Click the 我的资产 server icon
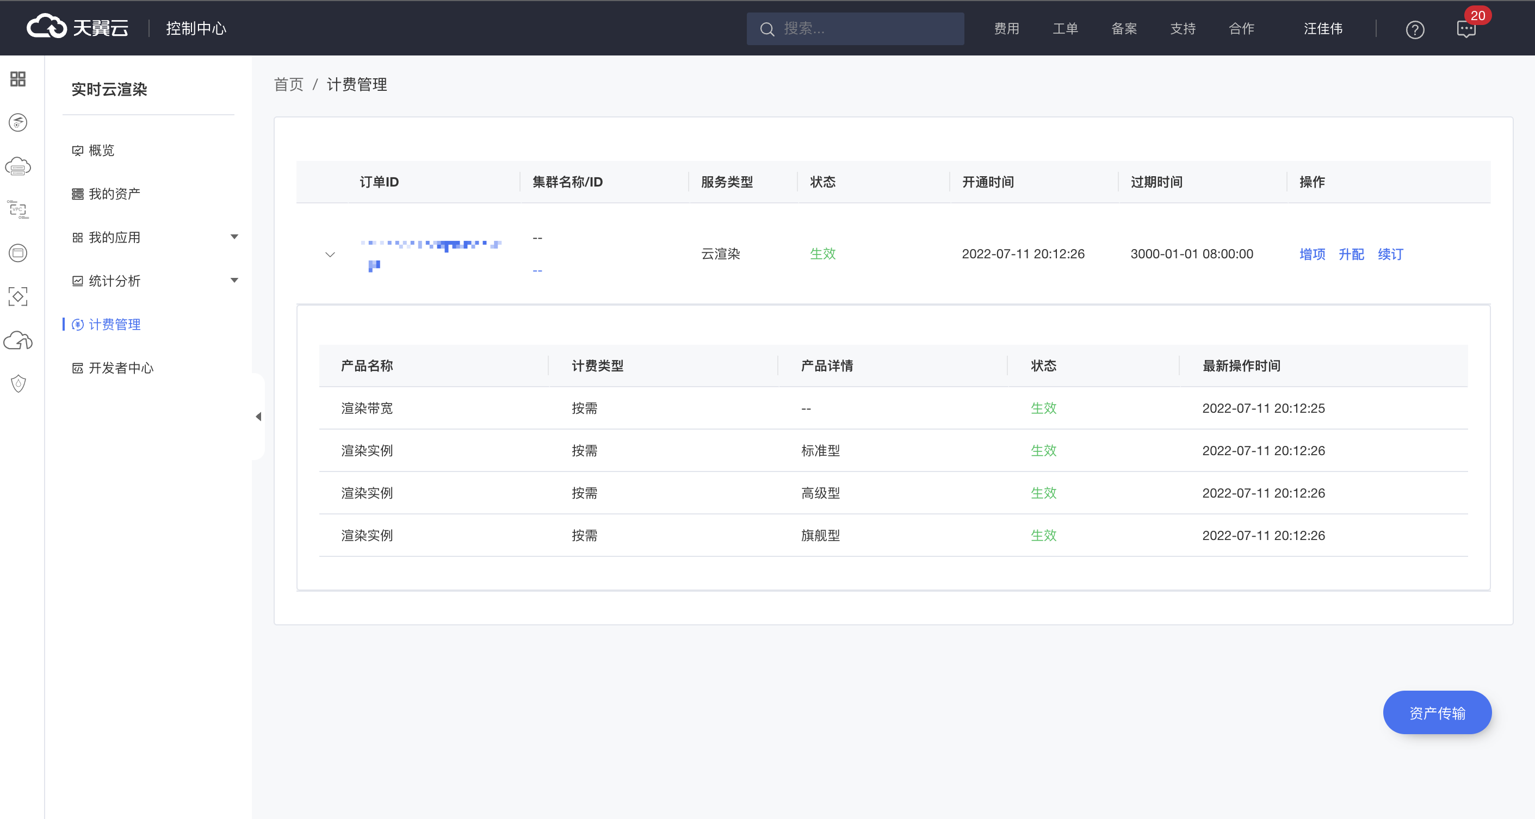The height and width of the screenshot is (819, 1535). click(x=77, y=194)
